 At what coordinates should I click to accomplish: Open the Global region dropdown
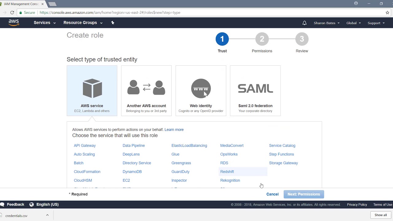(x=354, y=23)
